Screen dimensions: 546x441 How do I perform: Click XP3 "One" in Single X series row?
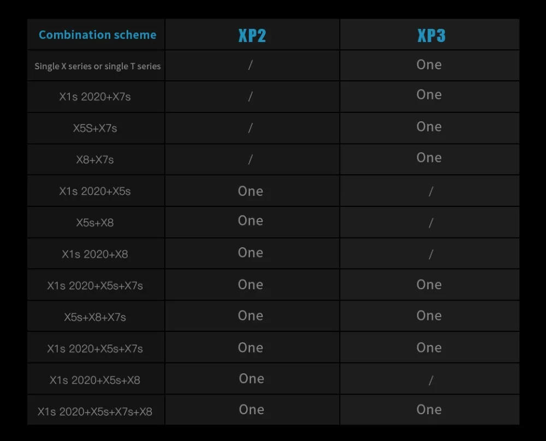[x=429, y=65]
